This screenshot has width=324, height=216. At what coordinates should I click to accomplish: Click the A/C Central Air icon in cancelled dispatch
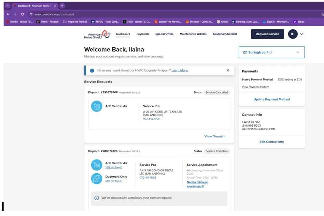[x=96, y=106]
